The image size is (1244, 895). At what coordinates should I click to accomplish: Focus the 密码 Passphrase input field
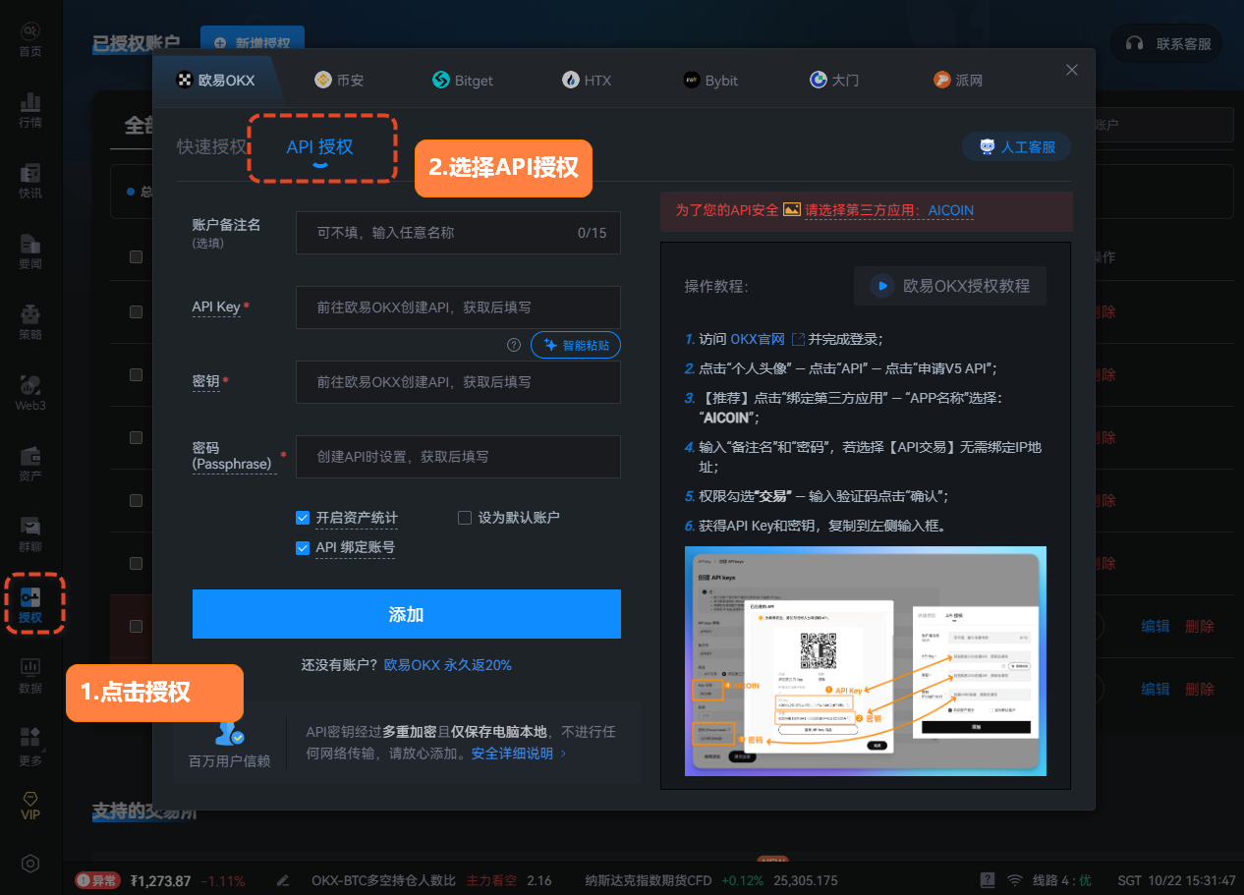coord(458,457)
